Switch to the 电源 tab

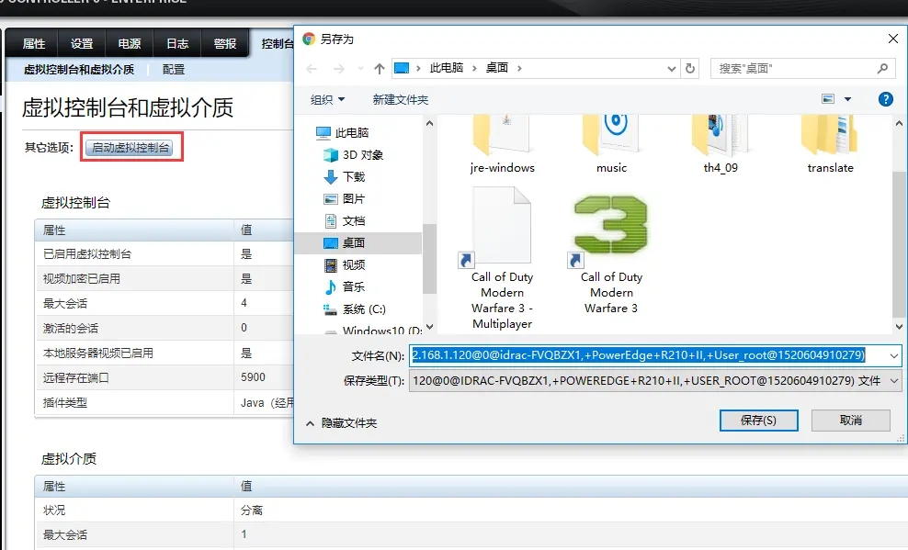click(x=130, y=43)
